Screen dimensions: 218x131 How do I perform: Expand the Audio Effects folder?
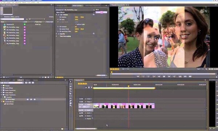tap(1, 88)
